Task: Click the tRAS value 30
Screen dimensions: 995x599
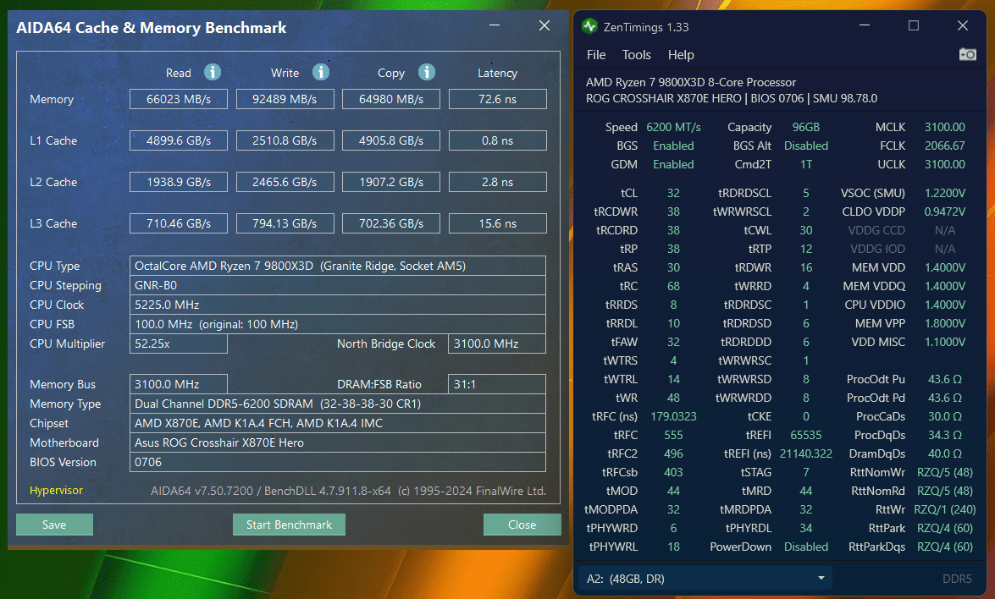Action: click(x=673, y=267)
